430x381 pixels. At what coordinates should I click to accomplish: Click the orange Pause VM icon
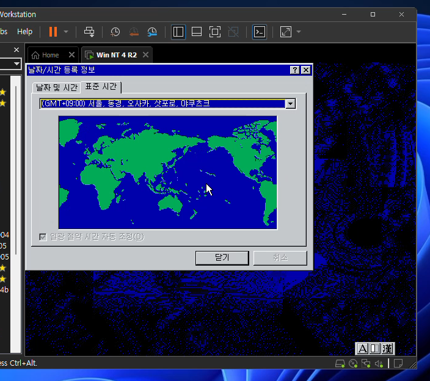pos(53,32)
